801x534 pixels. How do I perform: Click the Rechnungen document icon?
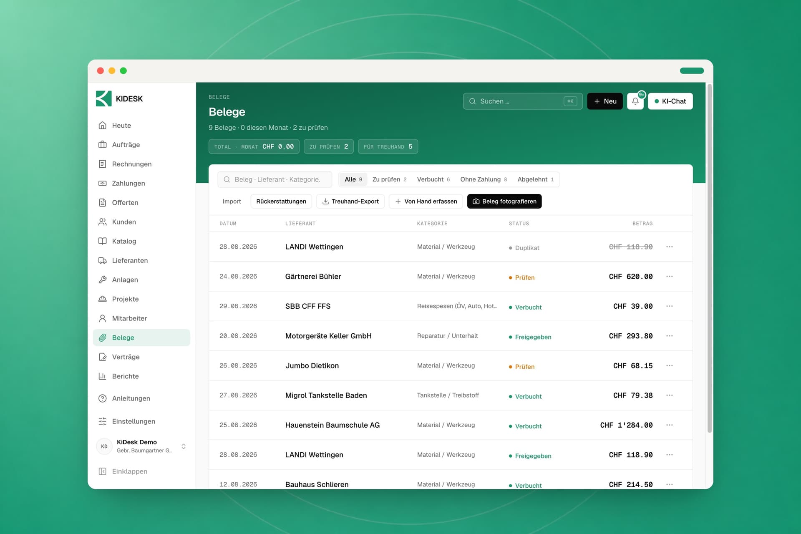point(102,164)
